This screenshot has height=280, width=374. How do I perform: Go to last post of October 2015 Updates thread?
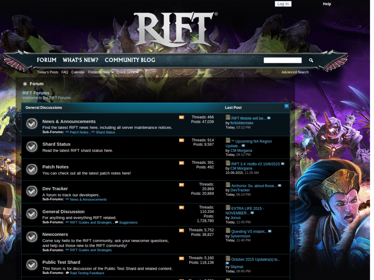coord(227,263)
